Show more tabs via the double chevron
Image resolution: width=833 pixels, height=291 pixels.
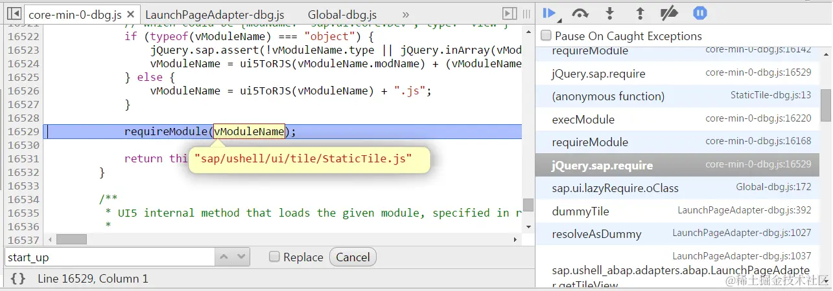pos(406,14)
